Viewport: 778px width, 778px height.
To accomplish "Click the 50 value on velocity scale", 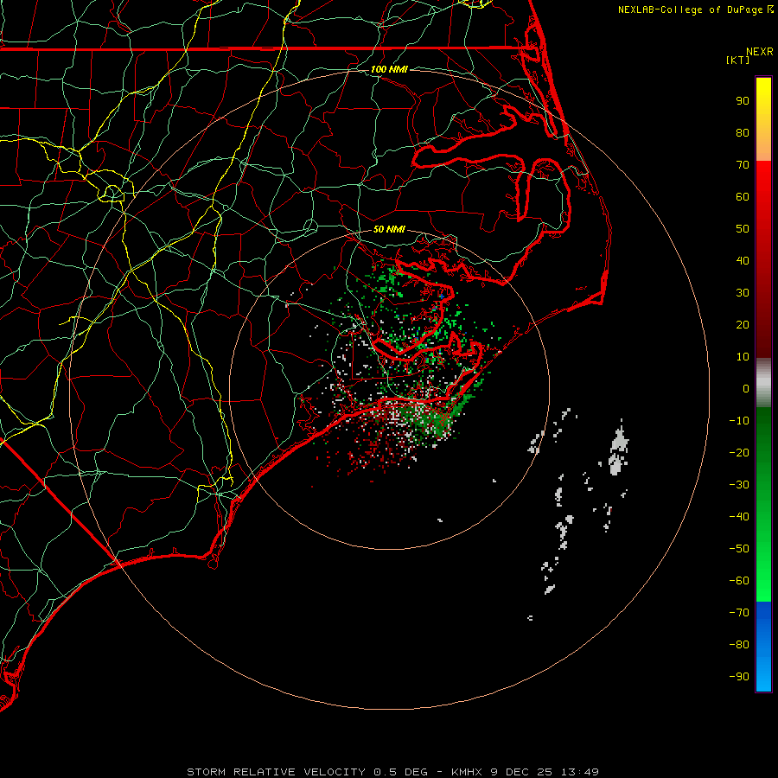I will (743, 229).
